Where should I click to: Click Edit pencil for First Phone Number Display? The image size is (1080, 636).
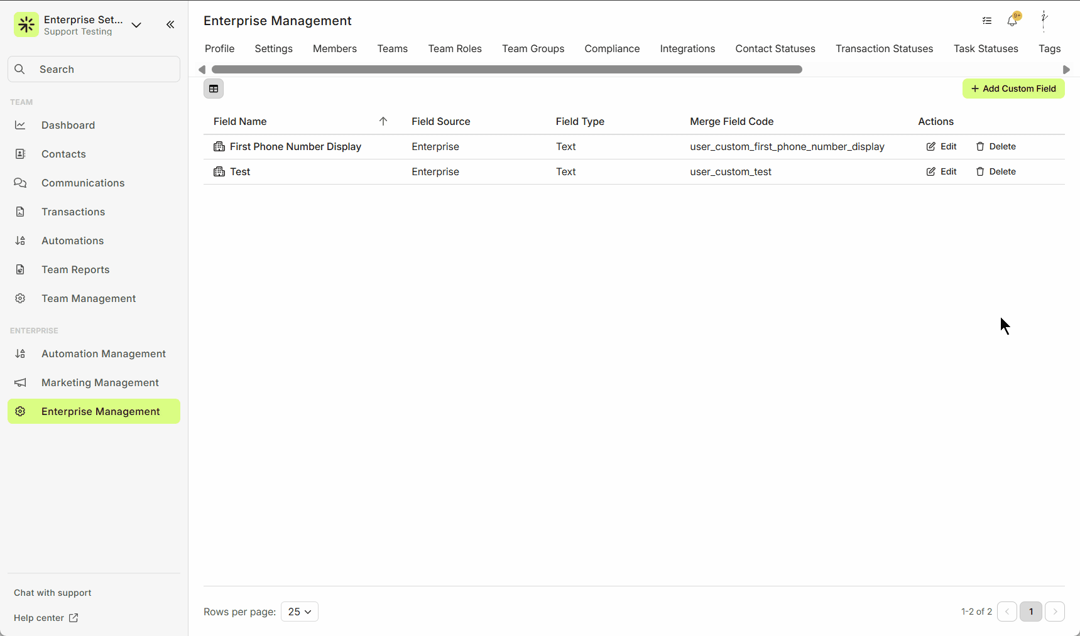[941, 146]
